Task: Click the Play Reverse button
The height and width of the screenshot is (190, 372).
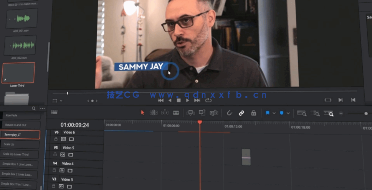Action: [170, 100]
